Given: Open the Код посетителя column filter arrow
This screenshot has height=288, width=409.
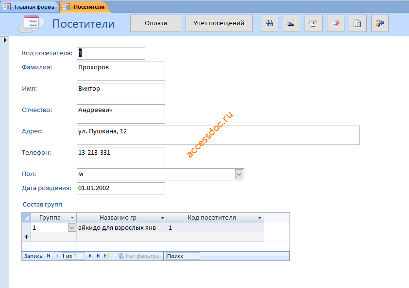Looking at the screenshot, I should tap(259, 218).
